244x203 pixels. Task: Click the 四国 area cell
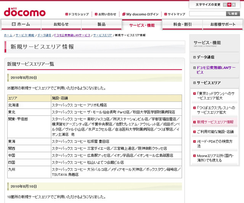coord(29,162)
